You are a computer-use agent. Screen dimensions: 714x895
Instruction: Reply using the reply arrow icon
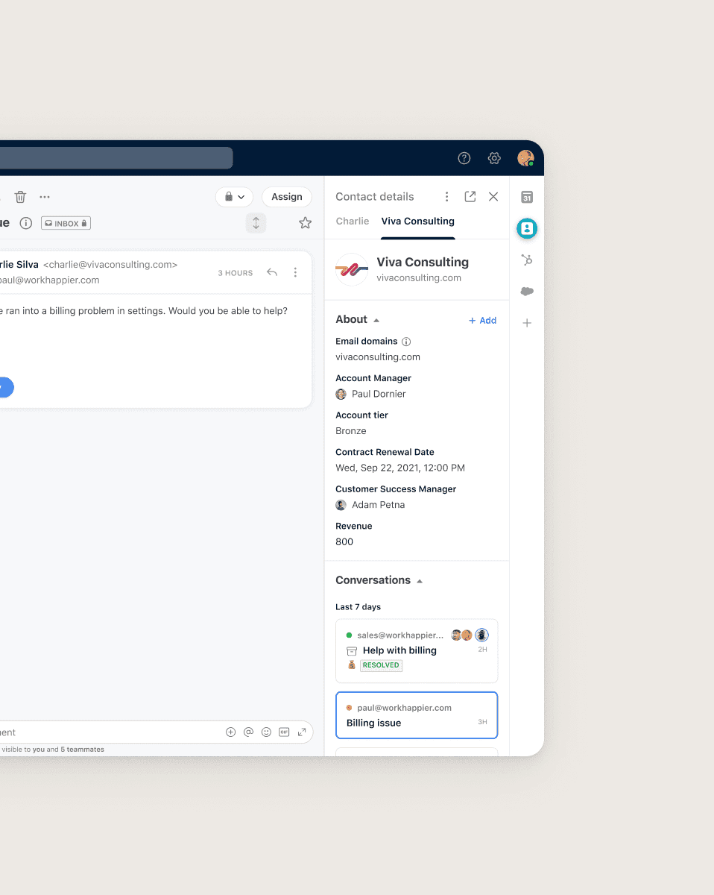(x=272, y=273)
